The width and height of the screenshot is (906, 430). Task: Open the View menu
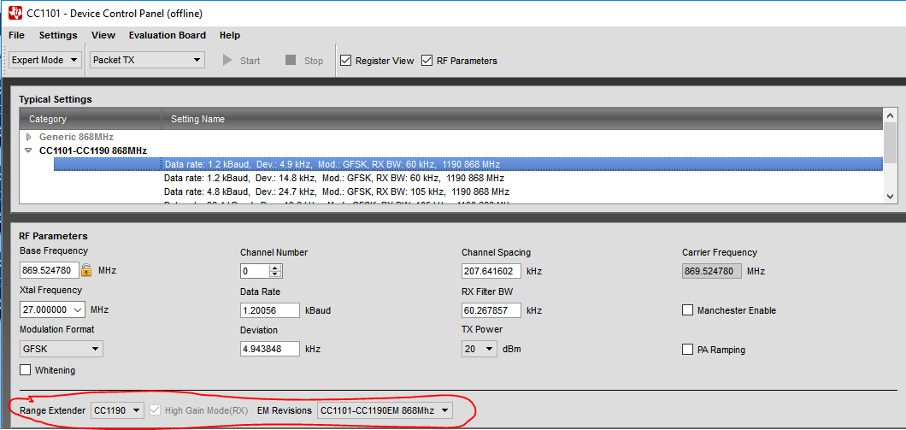103,35
